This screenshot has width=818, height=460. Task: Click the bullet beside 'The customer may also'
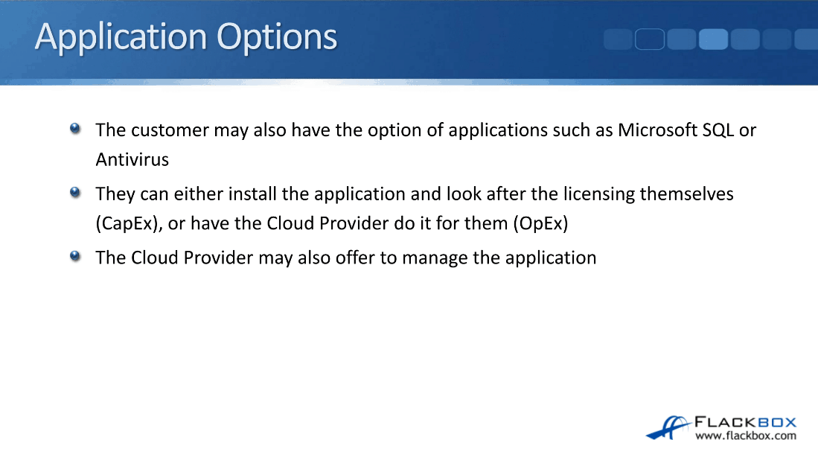[75, 129]
